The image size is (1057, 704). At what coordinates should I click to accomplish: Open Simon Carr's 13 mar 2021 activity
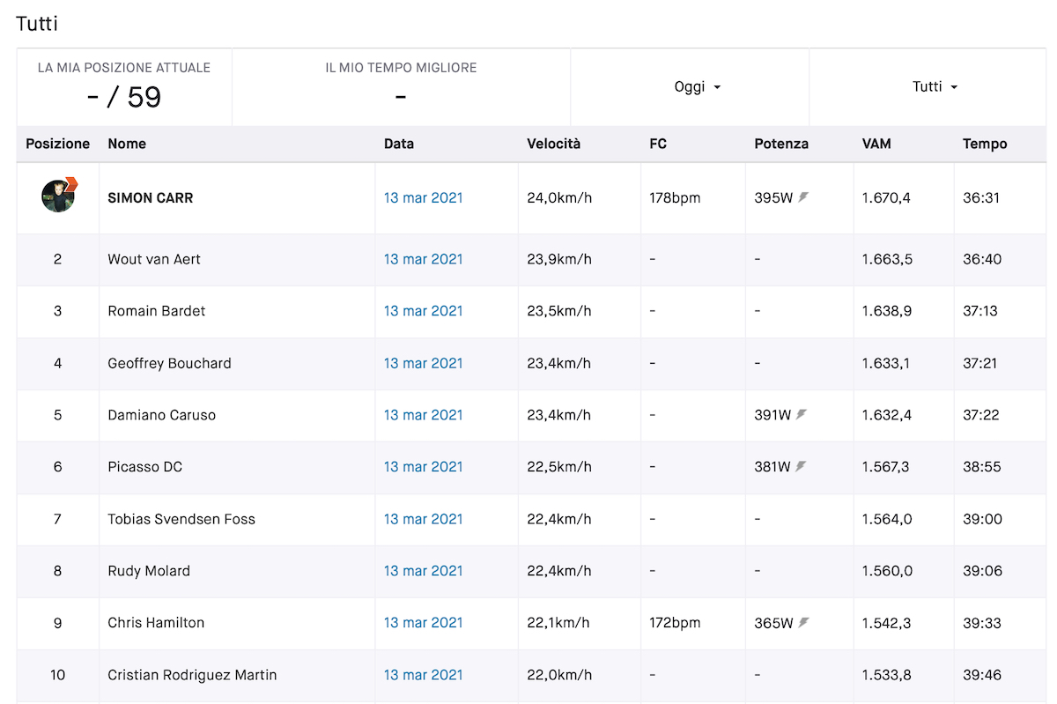click(x=423, y=197)
